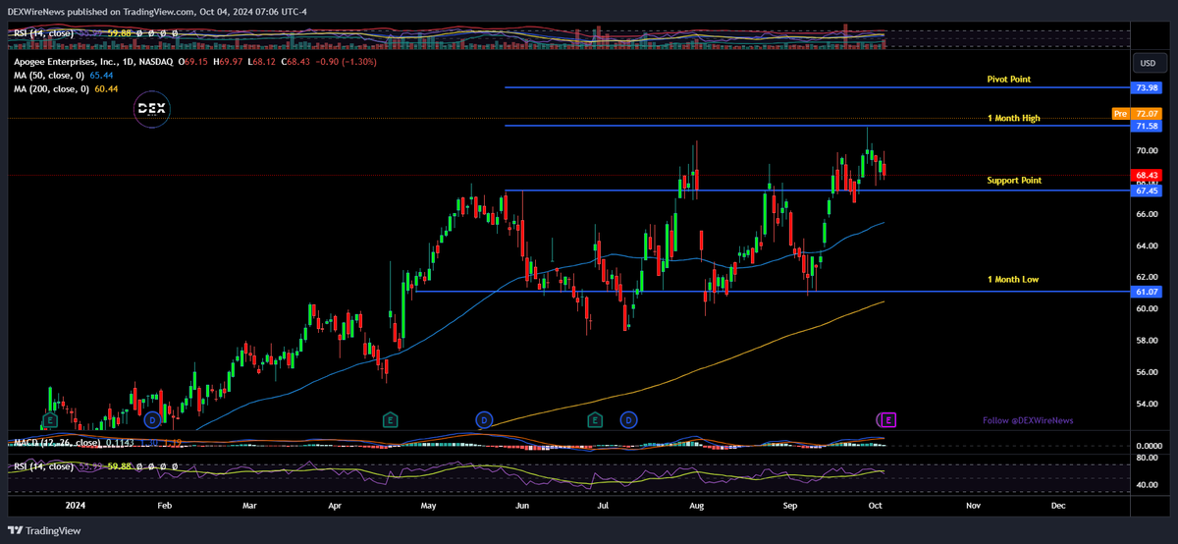The height and width of the screenshot is (544, 1178).
Task: Select the 1 Month High annotation
Action: pyautogui.click(x=1013, y=118)
